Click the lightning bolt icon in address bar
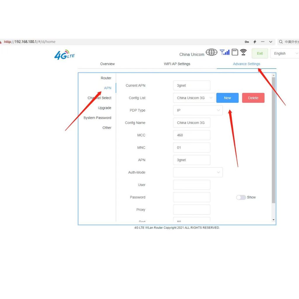The width and height of the screenshot is (299, 299). (255, 42)
